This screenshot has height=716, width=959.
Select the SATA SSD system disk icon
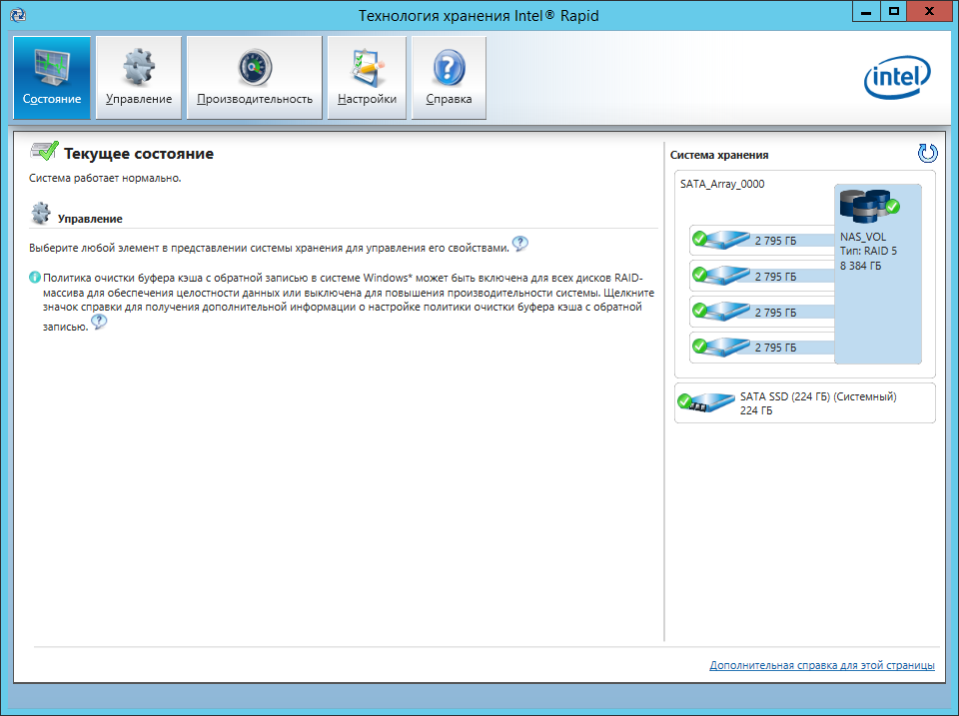pyautogui.click(x=706, y=402)
